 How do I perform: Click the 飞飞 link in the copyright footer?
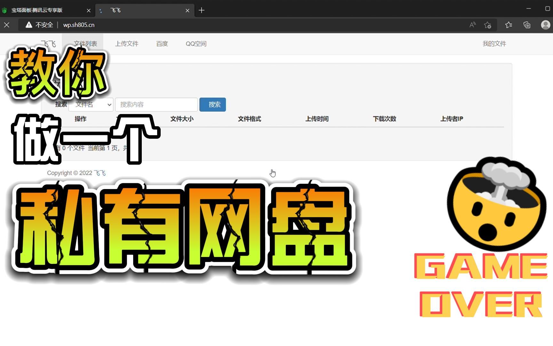tap(100, 173)
